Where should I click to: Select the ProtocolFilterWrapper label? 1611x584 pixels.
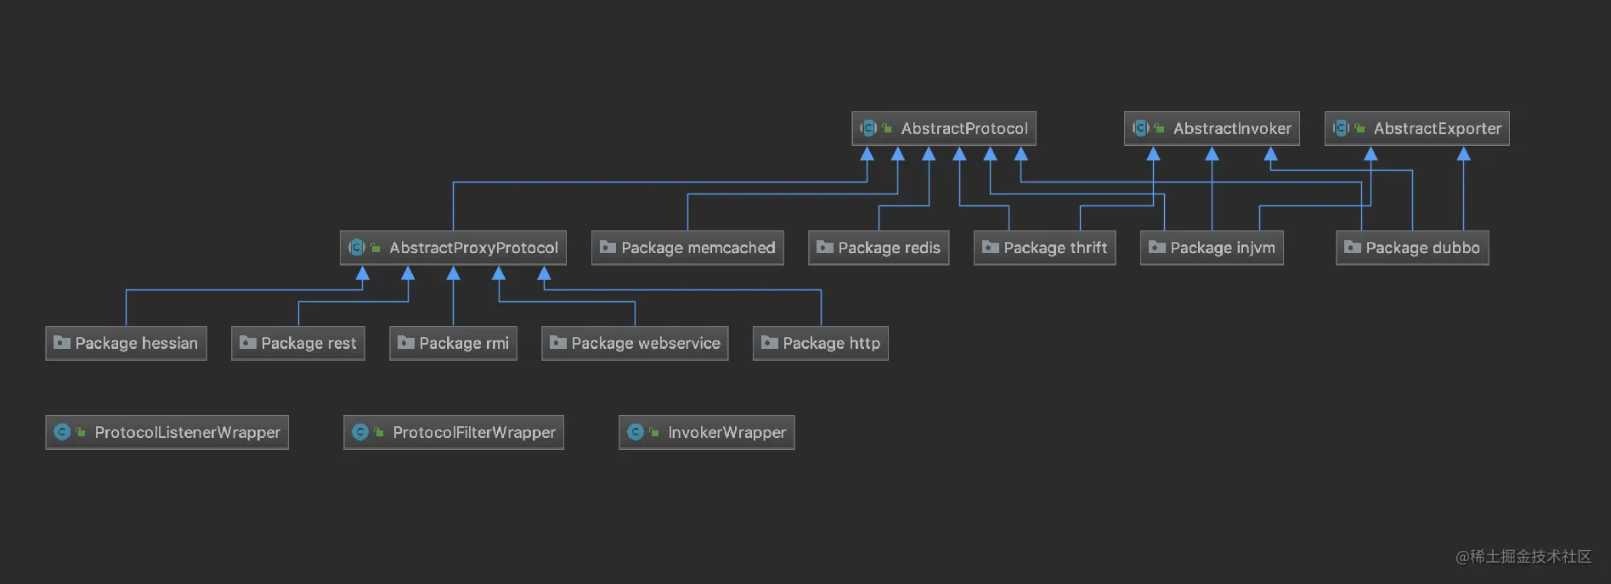coord(474,432)
